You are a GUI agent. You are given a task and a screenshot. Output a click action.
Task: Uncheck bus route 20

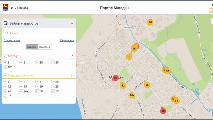[x=37, y=62]
